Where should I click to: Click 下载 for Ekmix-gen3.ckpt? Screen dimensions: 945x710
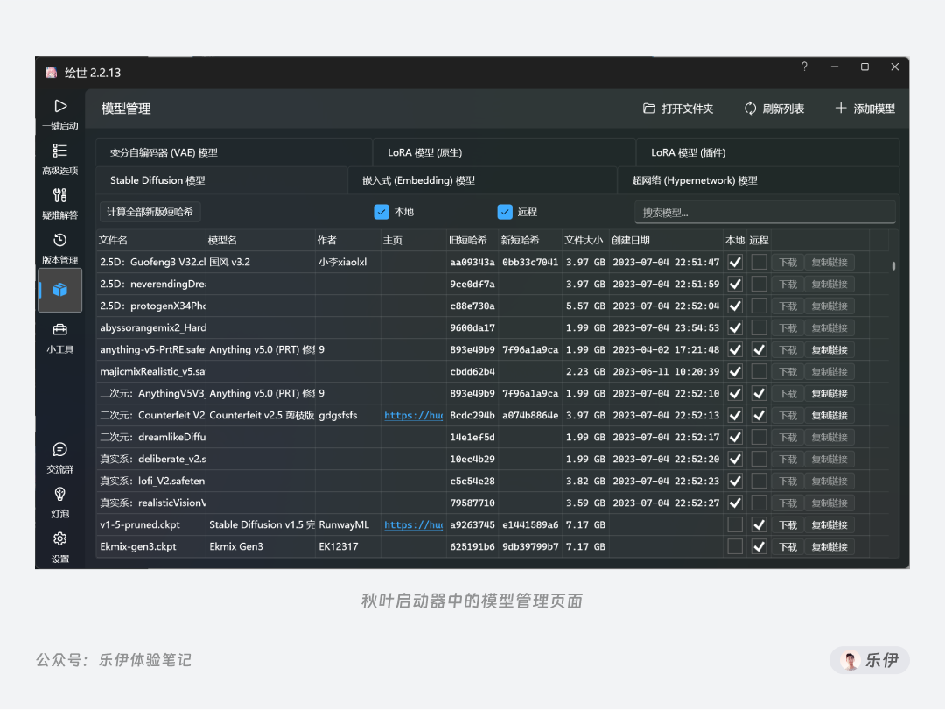pos(787,545)
